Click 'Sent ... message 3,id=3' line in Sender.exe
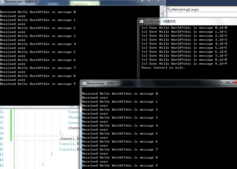This screenshot has height=169, width=237. tap(184, 40)
